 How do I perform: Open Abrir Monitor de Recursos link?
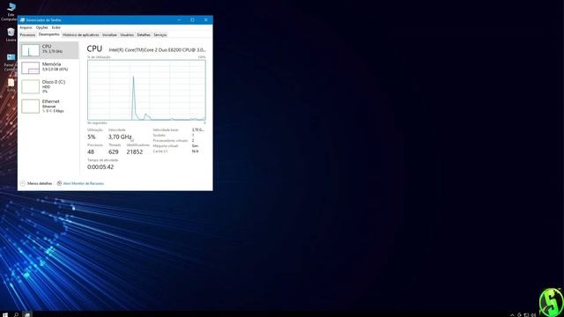coord(84,183)
